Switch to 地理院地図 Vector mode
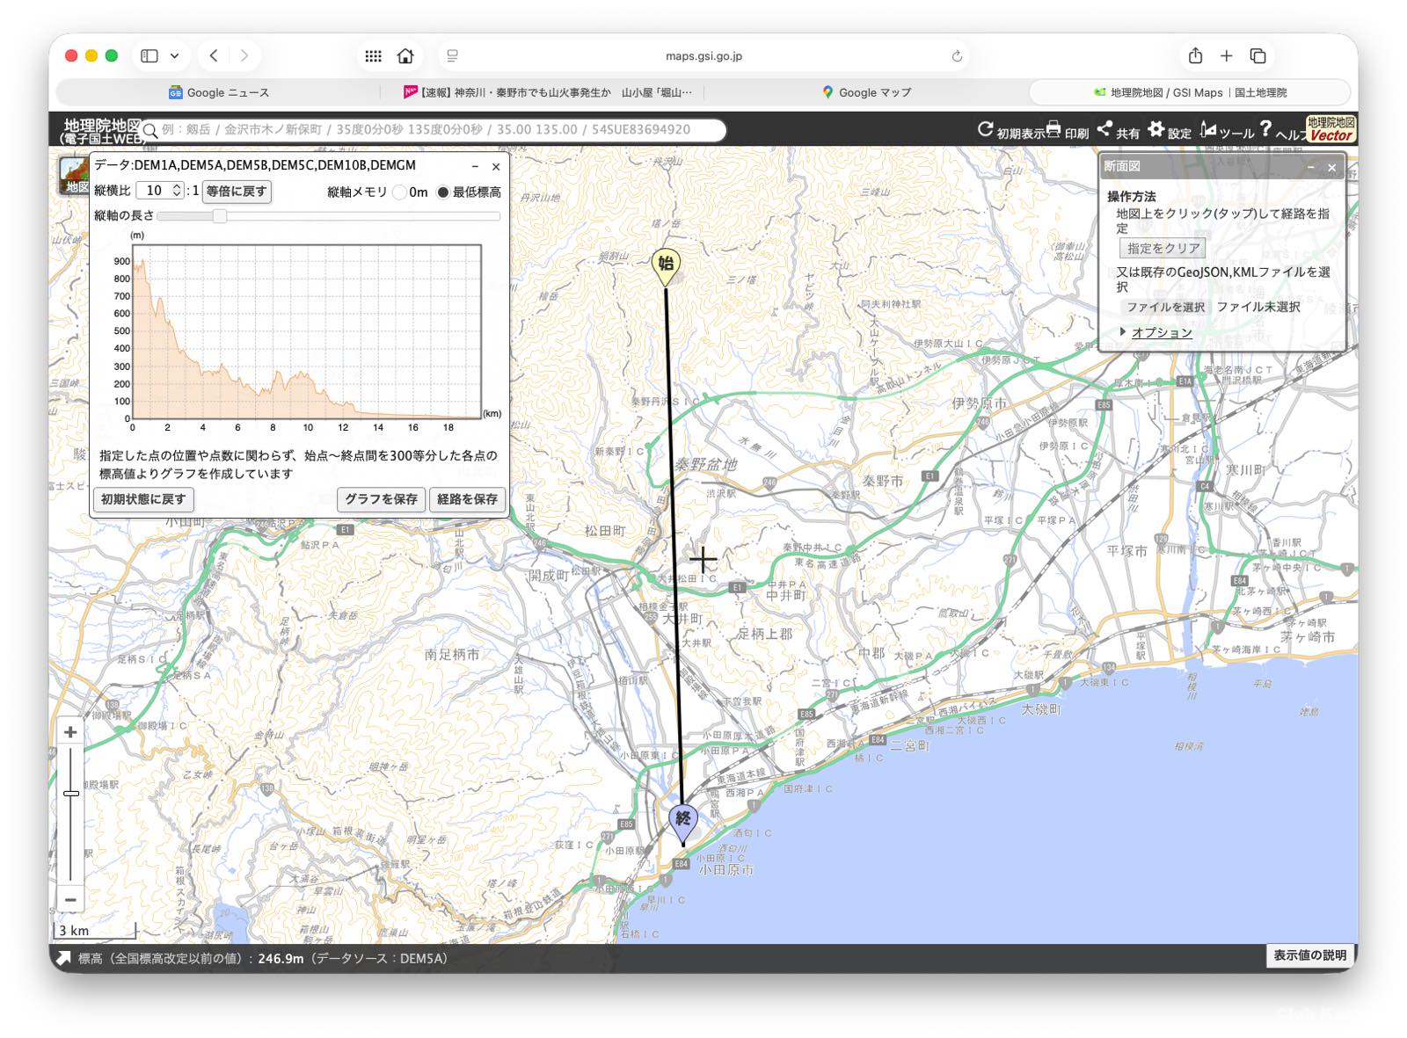This screenshot has width=1407, height=1038. tap(1330, 129)
